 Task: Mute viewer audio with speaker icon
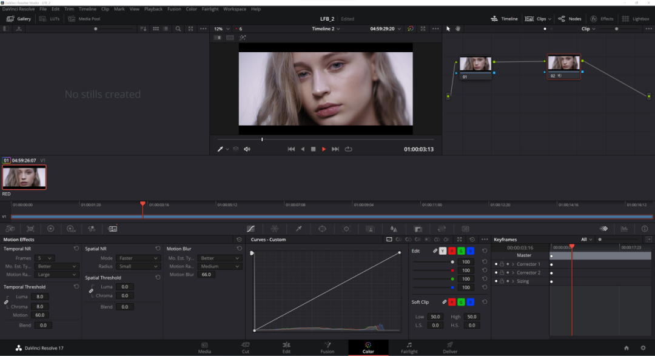pos(247,149)
